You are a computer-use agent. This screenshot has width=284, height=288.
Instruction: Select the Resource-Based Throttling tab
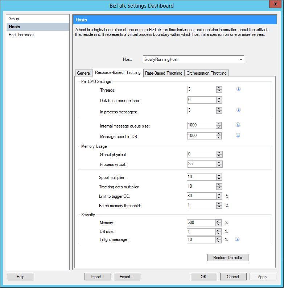[118, 72]
